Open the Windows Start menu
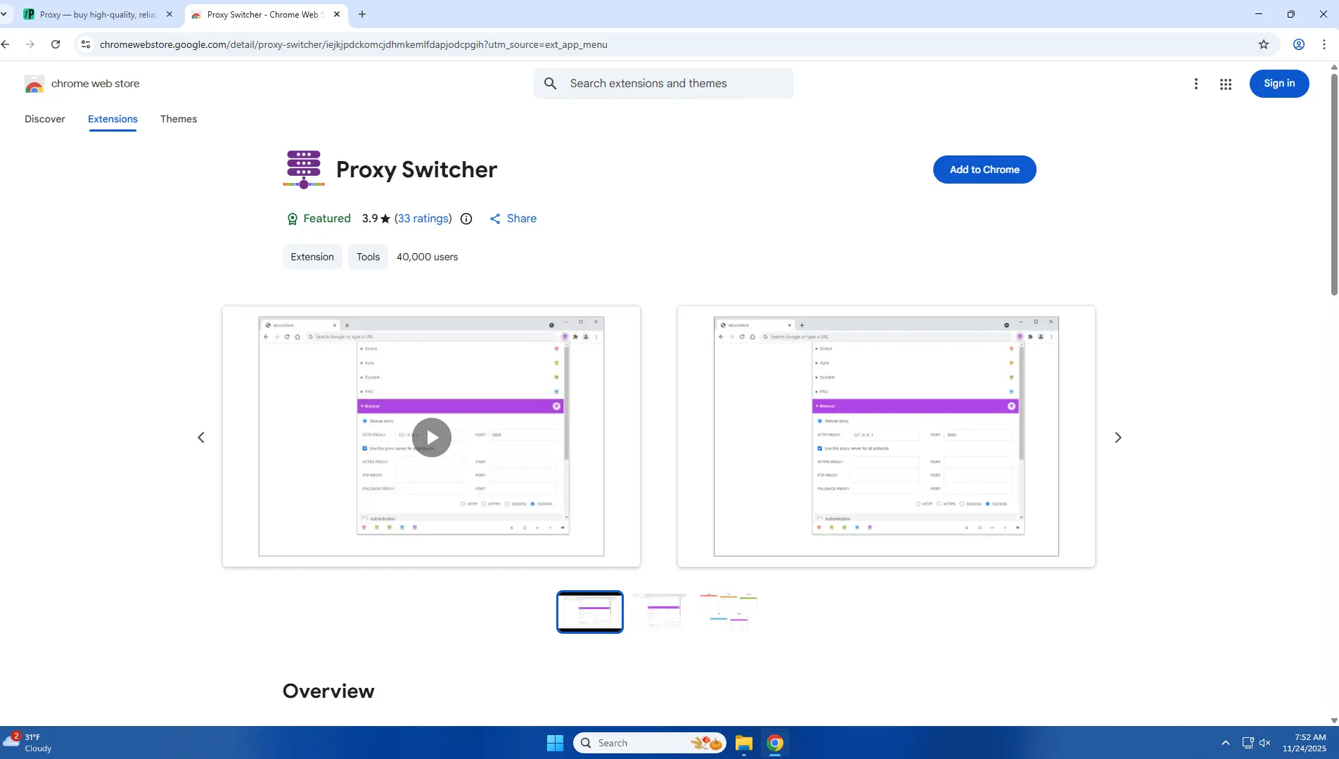Viewport: 1339px width, 759px height. pos(555,743)
